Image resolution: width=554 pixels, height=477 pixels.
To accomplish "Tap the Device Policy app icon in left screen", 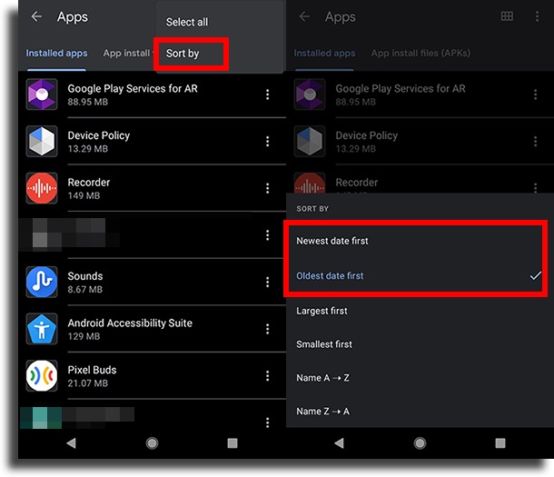I will (42, 142).
